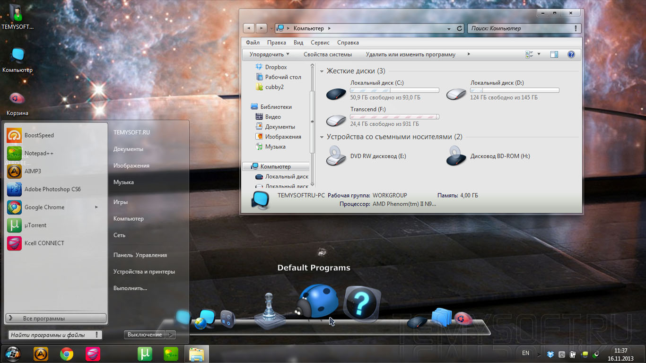Click the Поиск: Компьютер search field

click(524, 28)
